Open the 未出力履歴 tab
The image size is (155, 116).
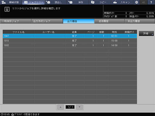pyautogui.click(x=140, y=21)
